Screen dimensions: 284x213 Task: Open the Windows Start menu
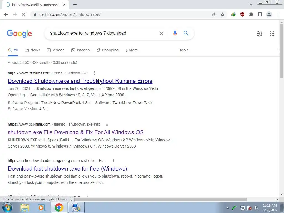point(7,207)
